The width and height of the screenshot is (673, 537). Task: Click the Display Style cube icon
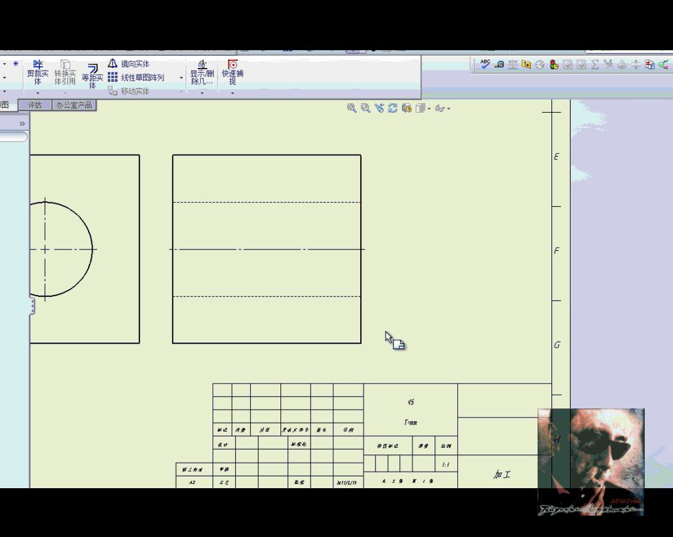(420, 108)
